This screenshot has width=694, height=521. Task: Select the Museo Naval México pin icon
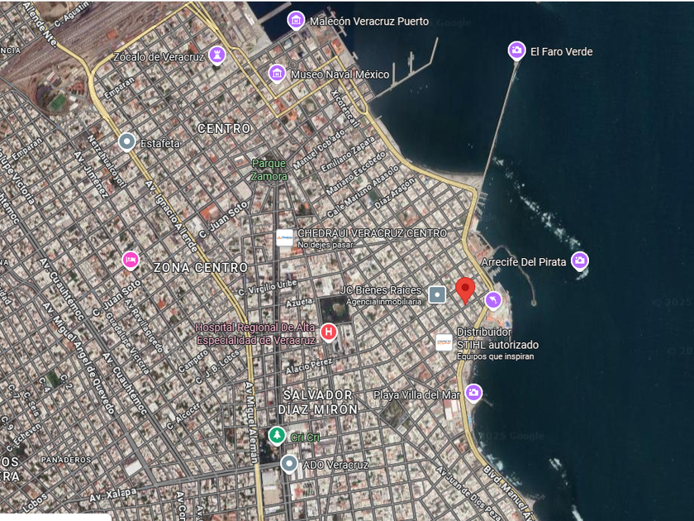[x=277, y=73]
